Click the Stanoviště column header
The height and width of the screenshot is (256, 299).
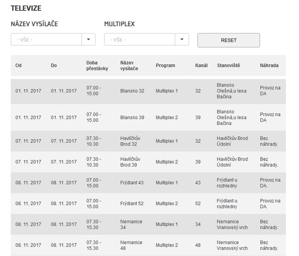click(228, 66)
